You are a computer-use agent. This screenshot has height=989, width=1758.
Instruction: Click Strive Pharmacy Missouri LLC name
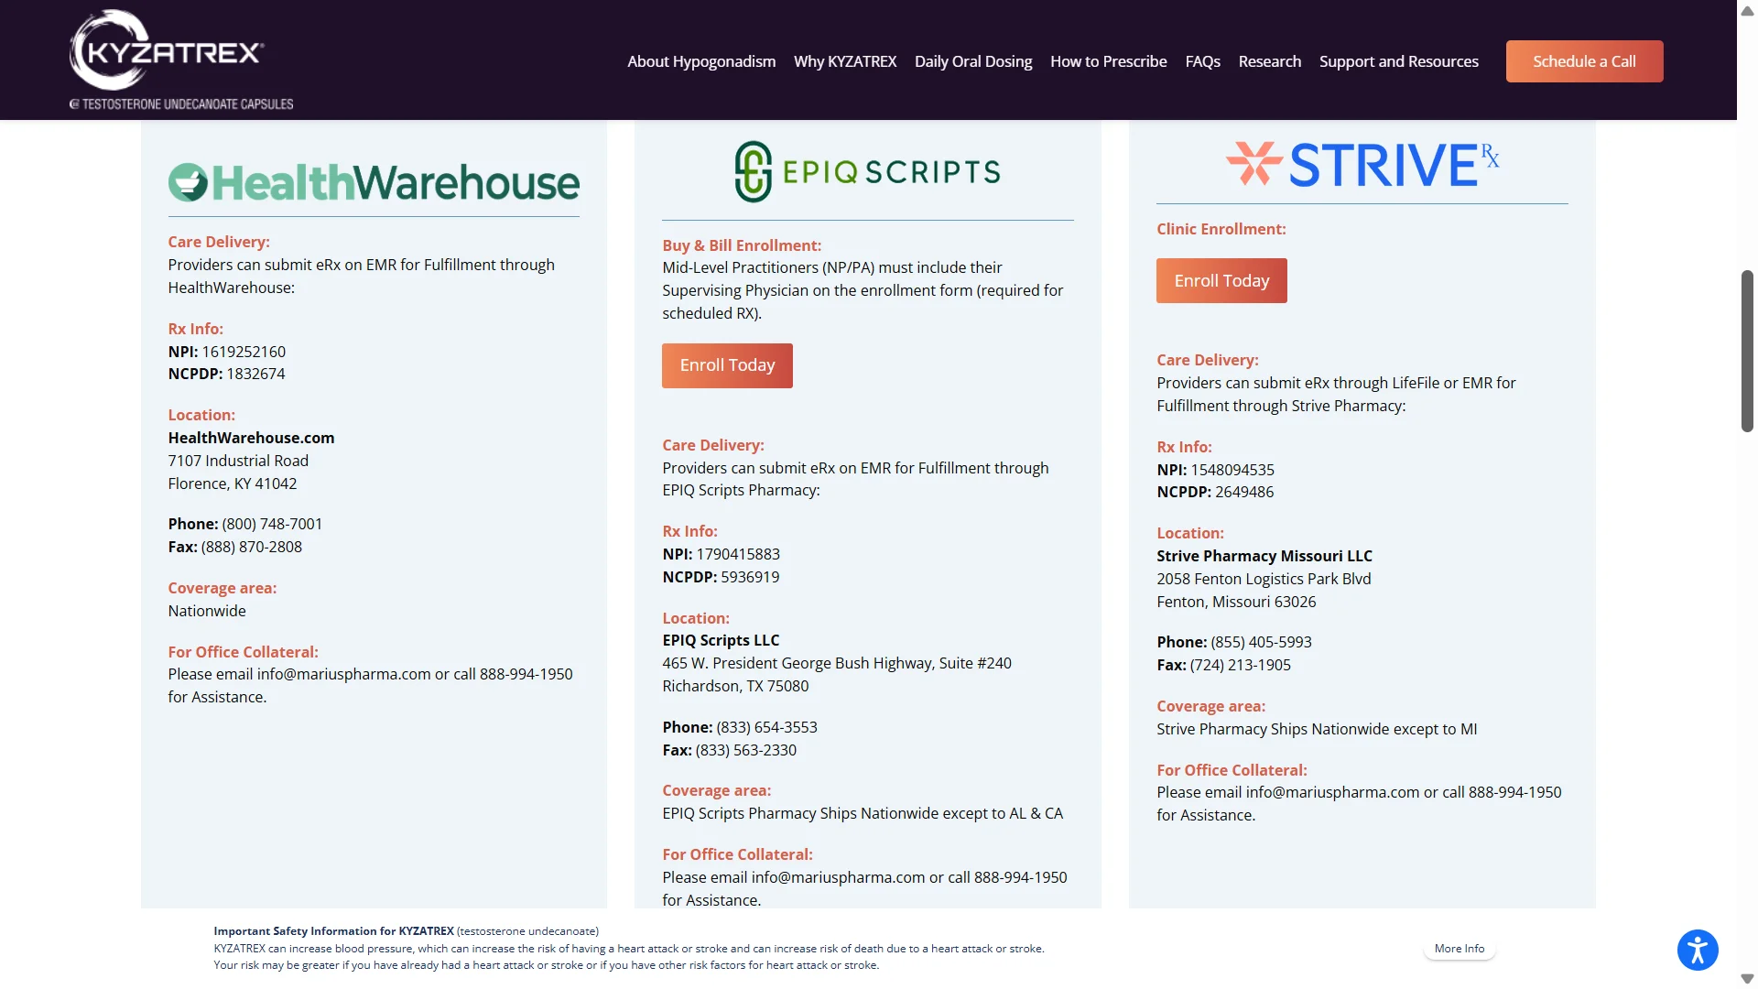click(1264, 556)
